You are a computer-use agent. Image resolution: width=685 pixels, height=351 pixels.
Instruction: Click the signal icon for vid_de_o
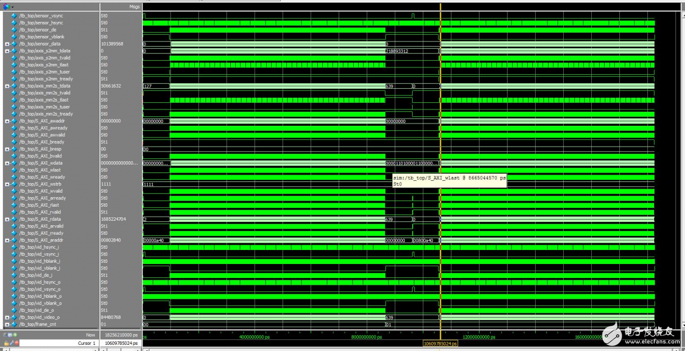[x=14, y=311]
